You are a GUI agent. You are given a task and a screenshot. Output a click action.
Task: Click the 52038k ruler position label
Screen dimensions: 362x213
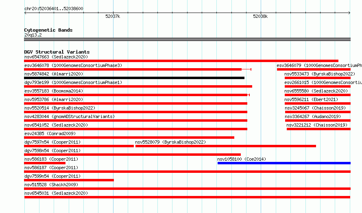(x=260, y=16)
